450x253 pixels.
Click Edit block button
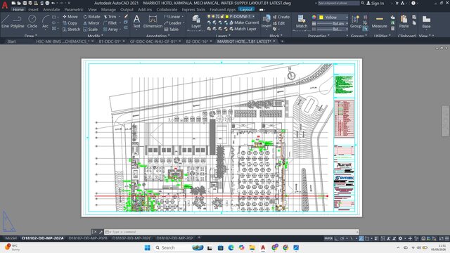(x=278, y=23)
